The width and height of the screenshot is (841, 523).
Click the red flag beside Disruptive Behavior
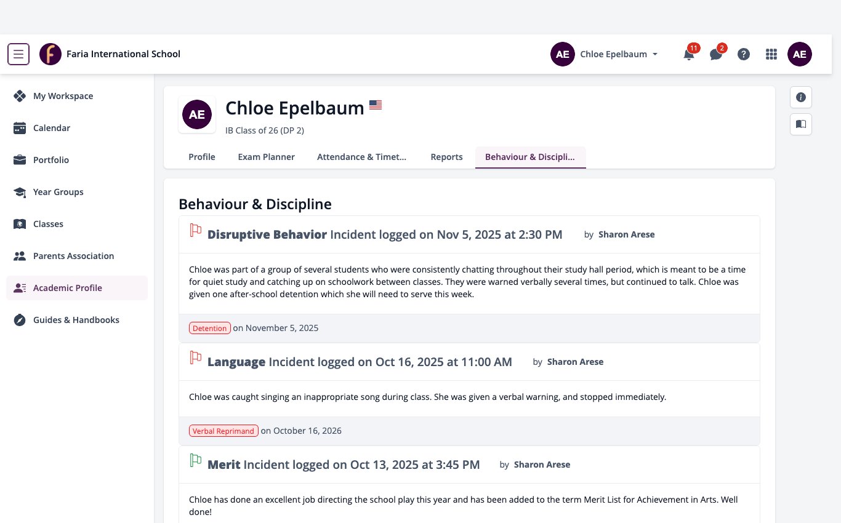196,230
